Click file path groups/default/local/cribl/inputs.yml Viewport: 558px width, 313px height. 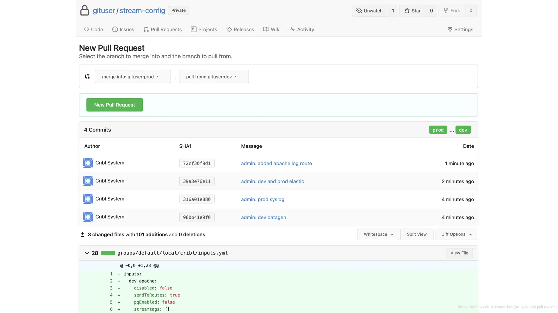[172, 253]
